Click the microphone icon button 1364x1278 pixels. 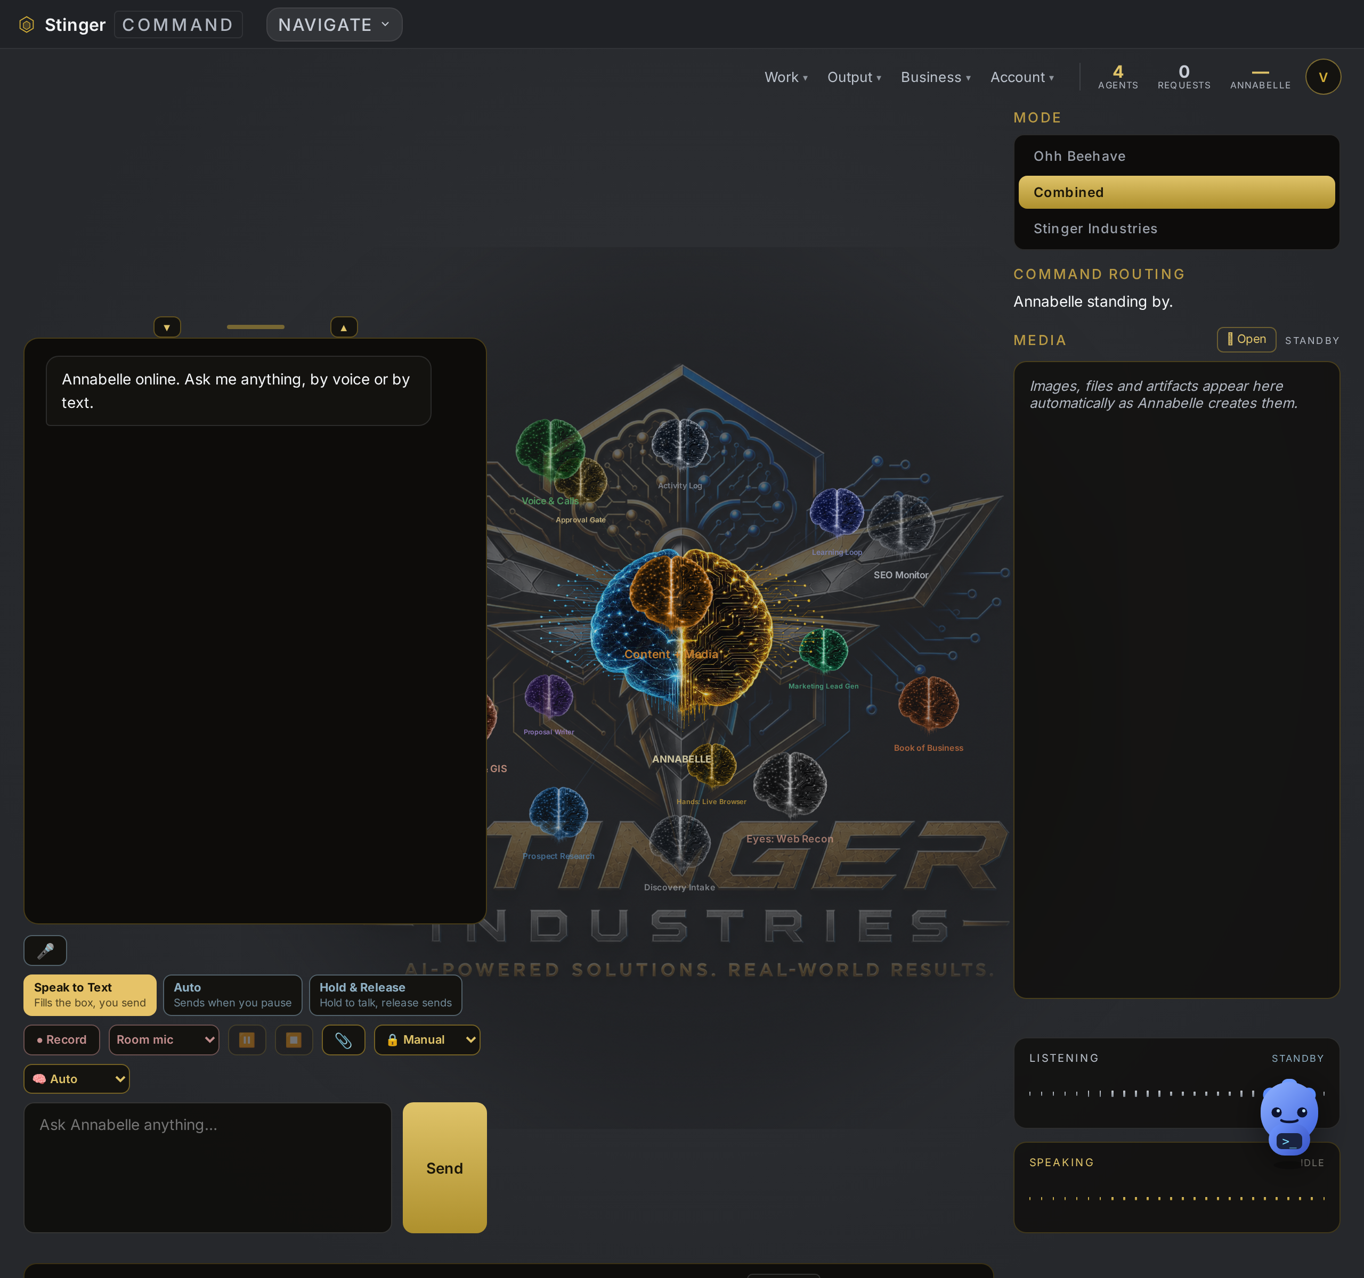click(x=45, y=951)
